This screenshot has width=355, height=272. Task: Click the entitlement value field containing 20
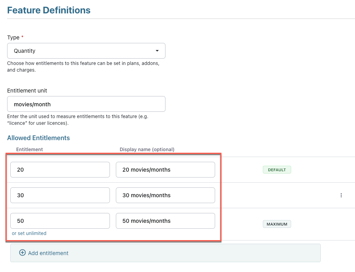point(60,170)
